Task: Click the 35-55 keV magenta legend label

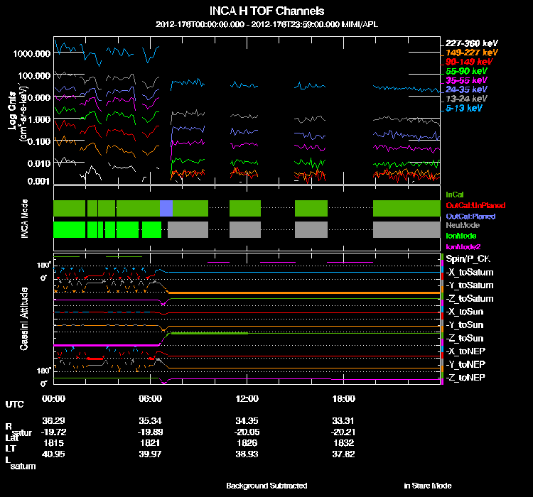Action: click(466, 80)
